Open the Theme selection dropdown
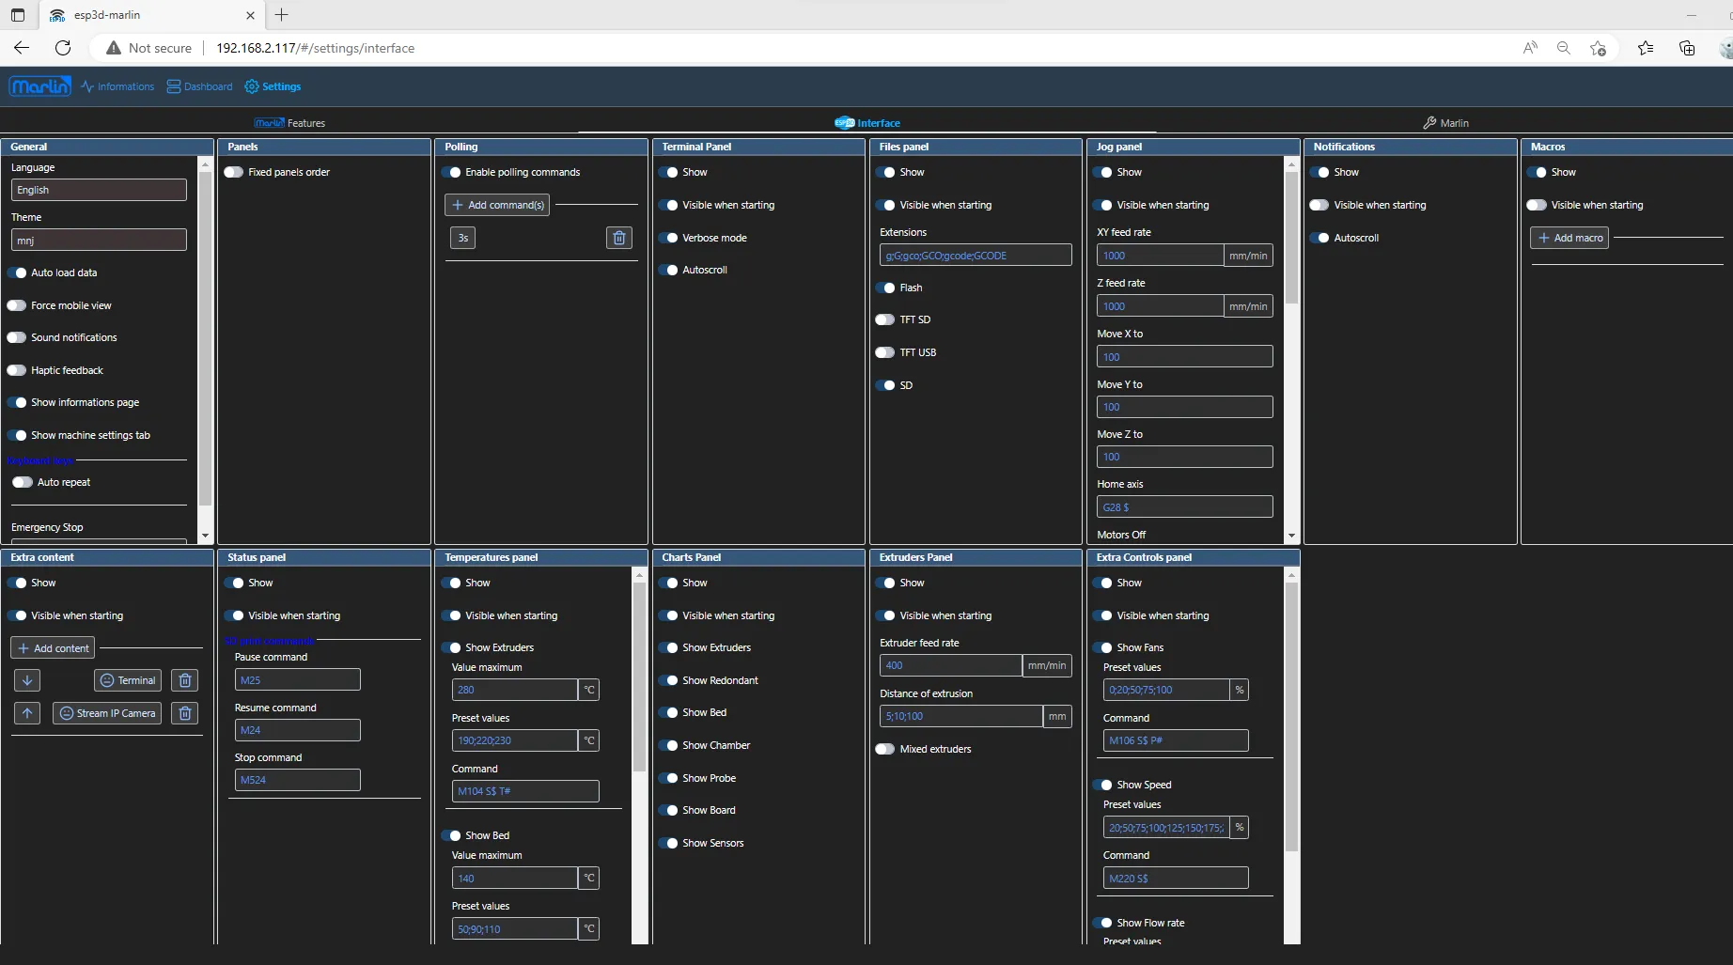 click(99, 241)
